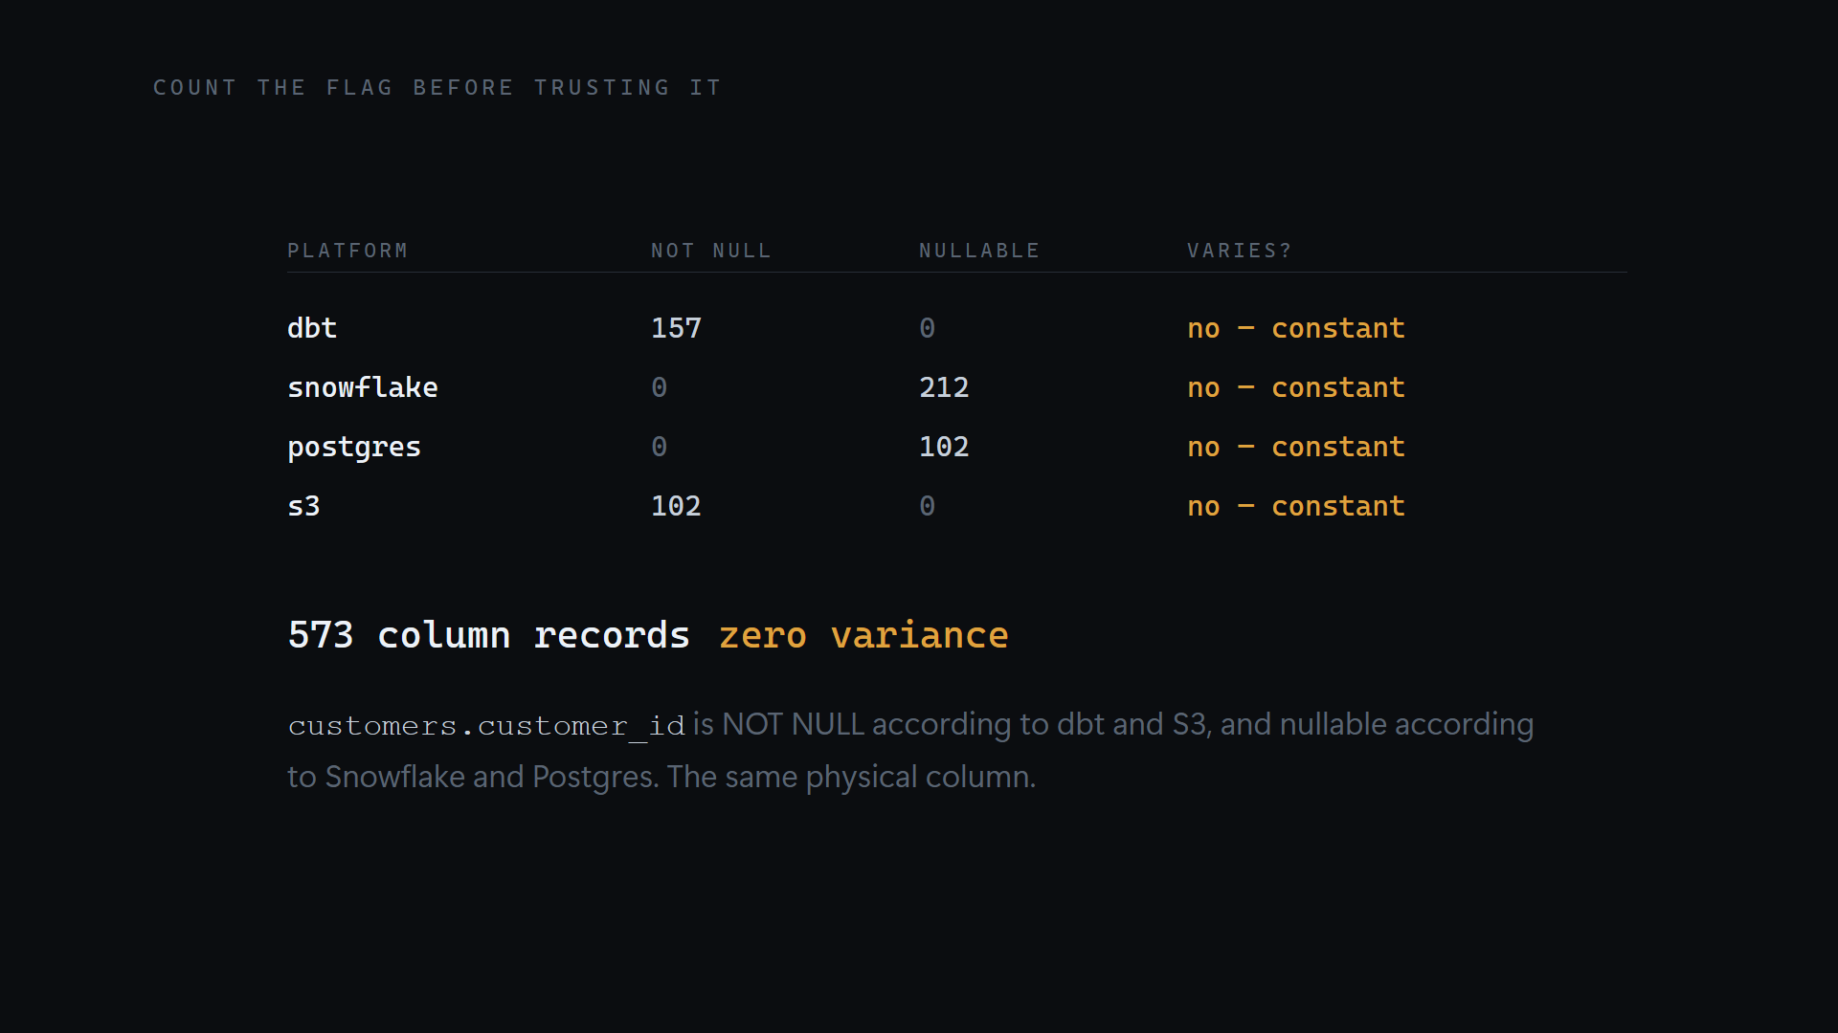Click the s3 row's 'no – constant' text
Image resolution: width=1838 pixels, height=1033 pixels.
1296,506
